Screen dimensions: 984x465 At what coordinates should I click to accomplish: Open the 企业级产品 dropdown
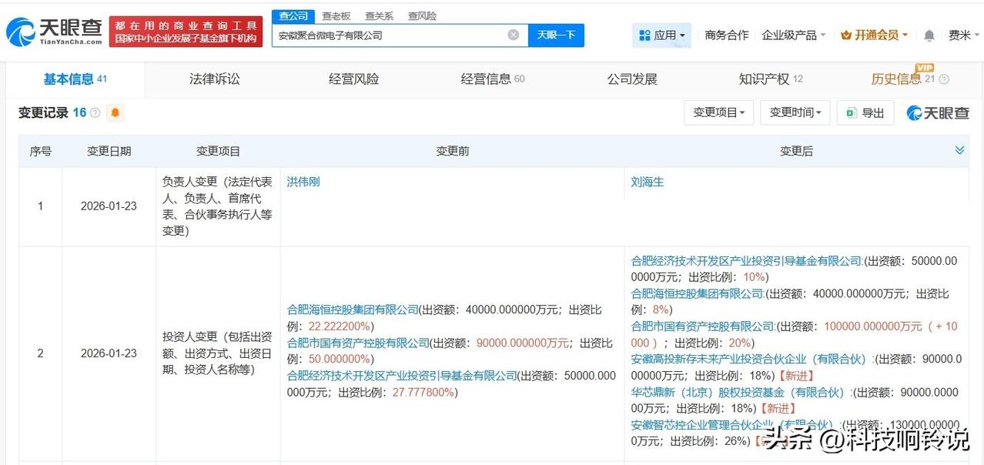coord(794,35)
